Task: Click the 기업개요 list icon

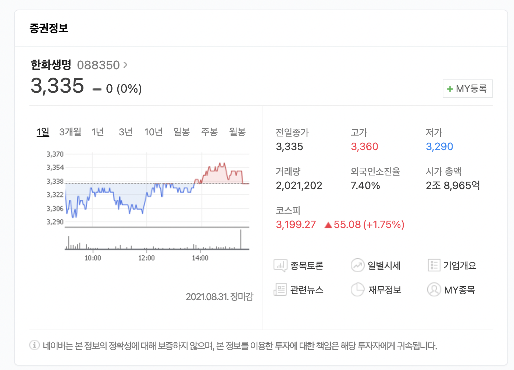Action: pos(434,265)
